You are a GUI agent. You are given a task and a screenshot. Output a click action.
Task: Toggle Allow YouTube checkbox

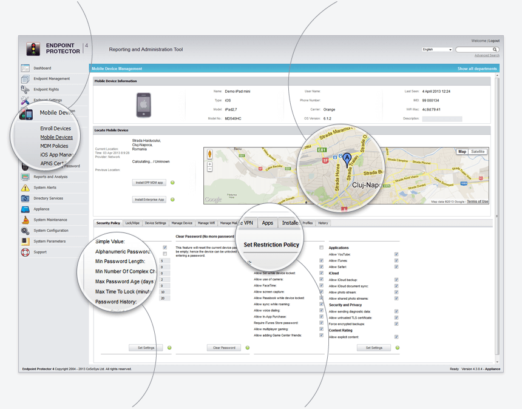[396, 254]
